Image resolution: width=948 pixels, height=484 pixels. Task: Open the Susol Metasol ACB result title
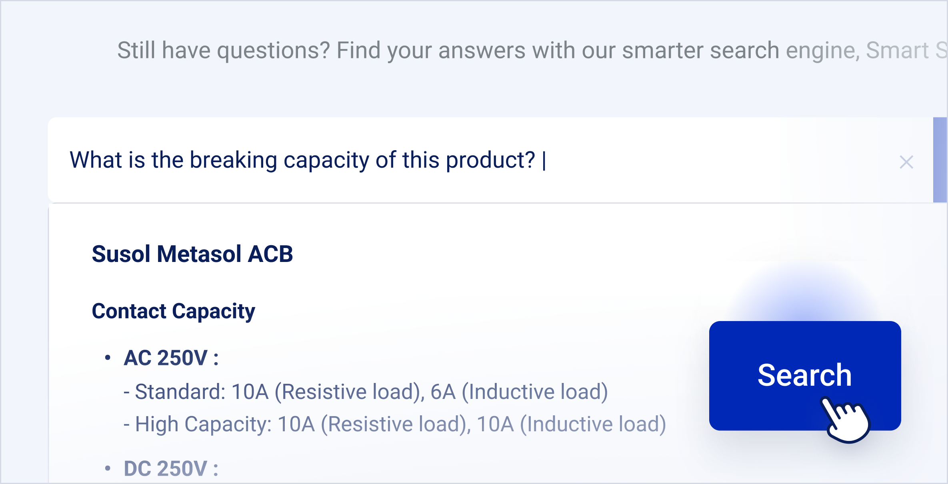point(192,254)
